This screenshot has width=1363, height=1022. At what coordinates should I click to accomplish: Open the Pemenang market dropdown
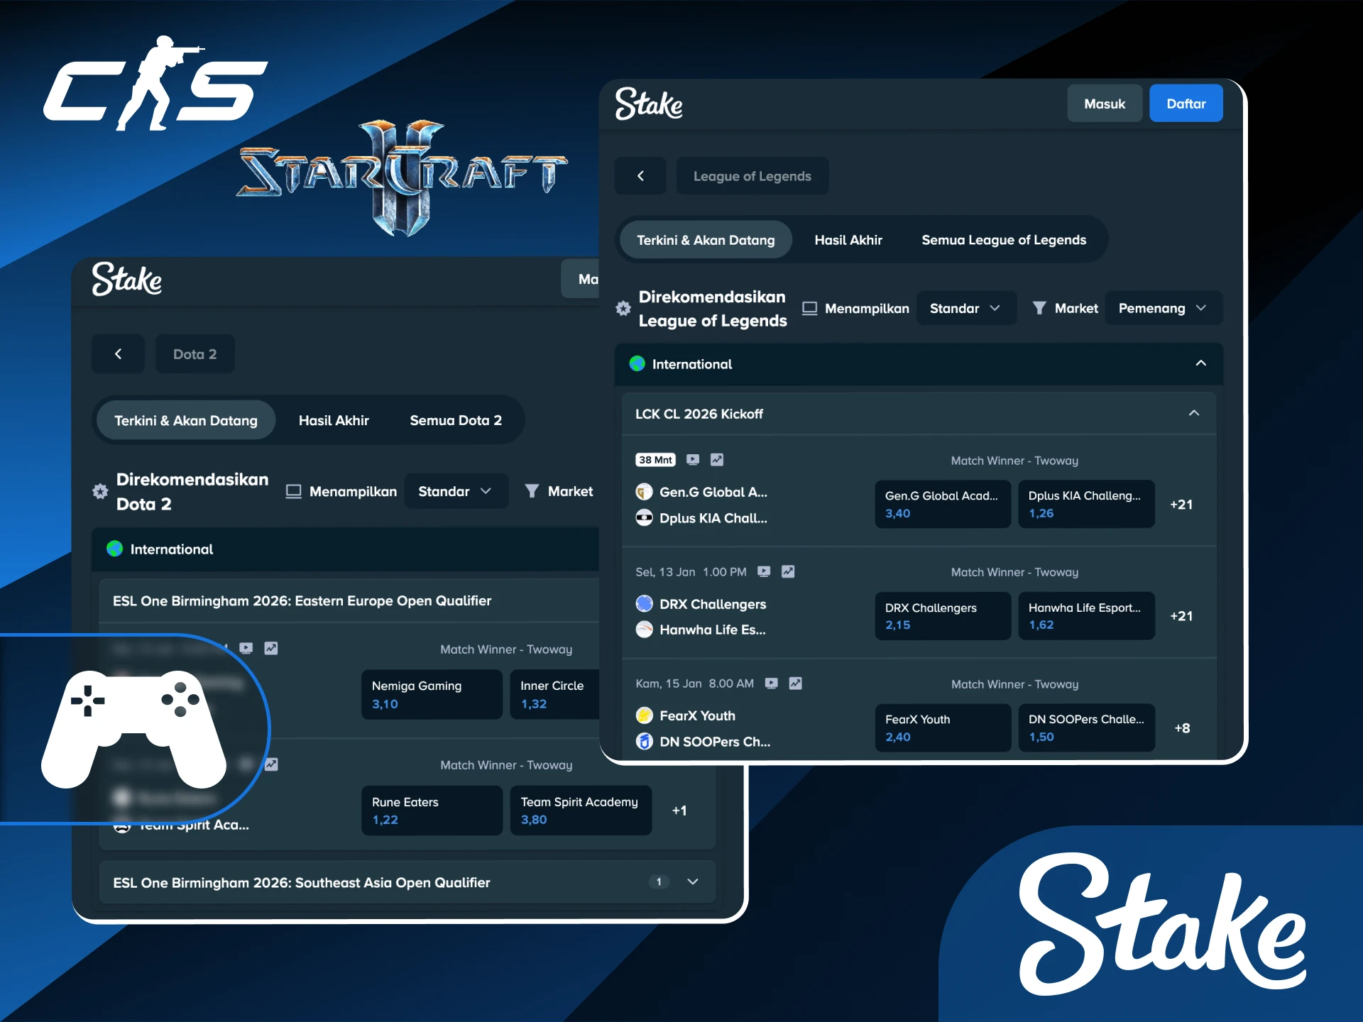click(x=1163, y=308)
